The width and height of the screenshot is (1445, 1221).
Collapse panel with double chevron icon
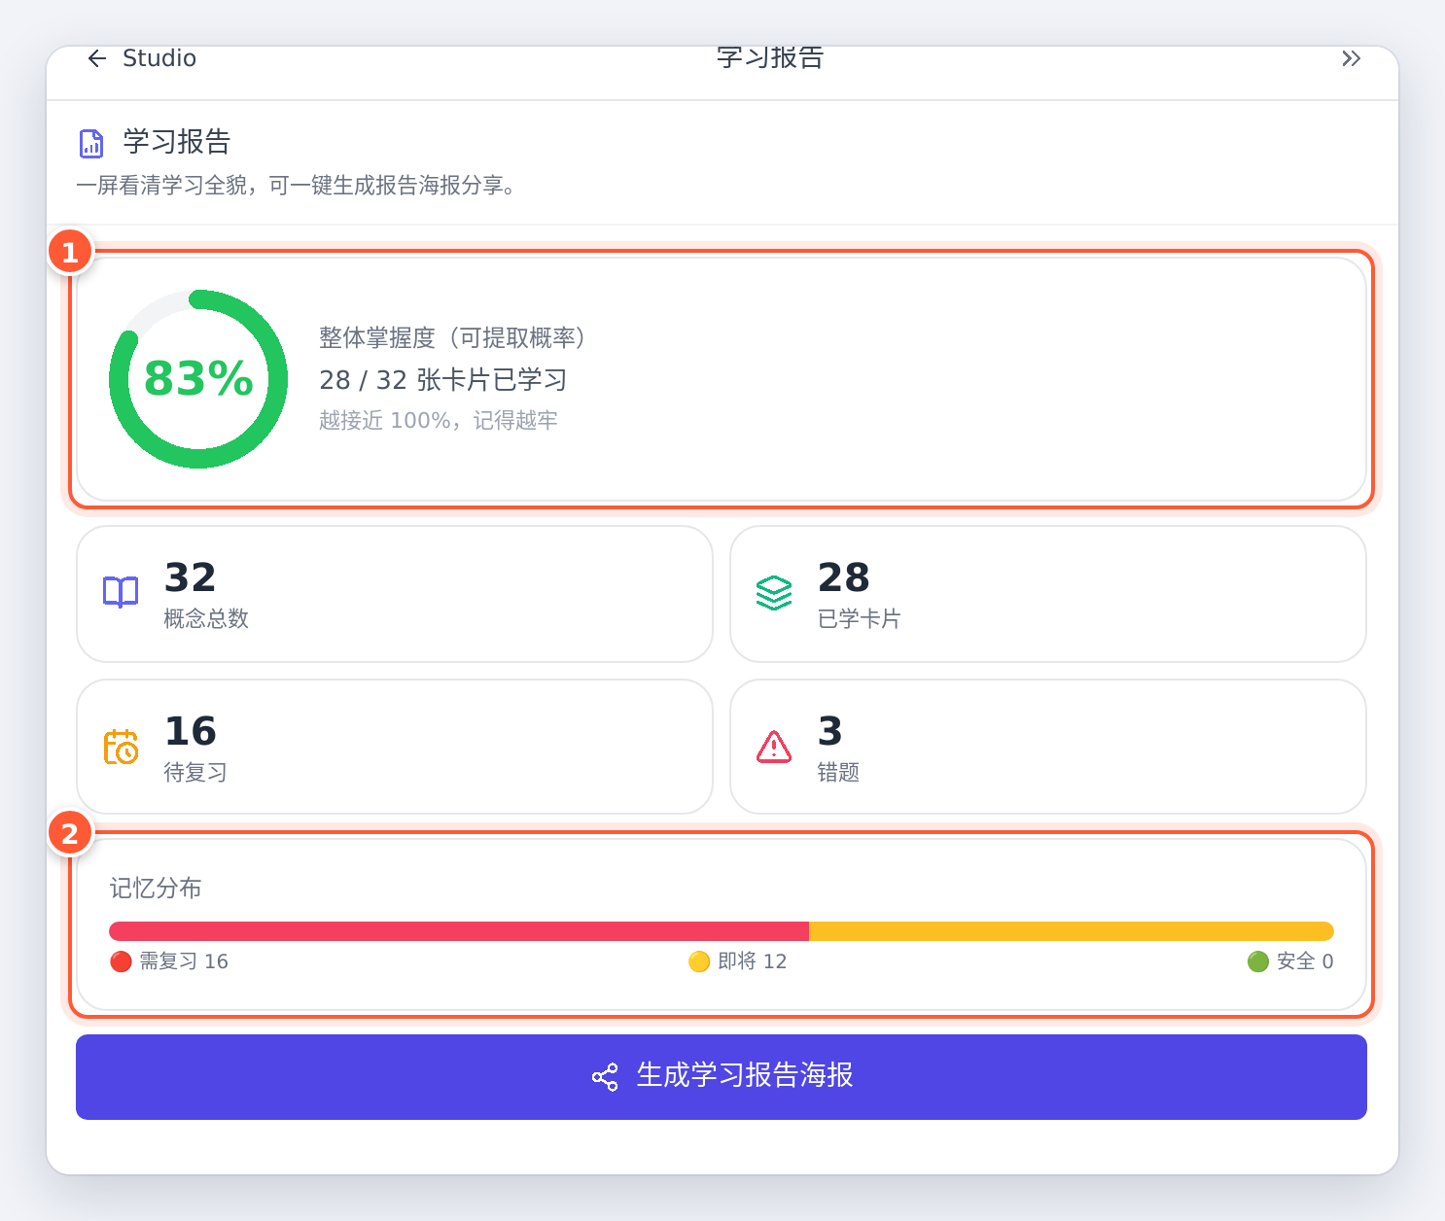pyautogui.click(x=1351, y=59)
